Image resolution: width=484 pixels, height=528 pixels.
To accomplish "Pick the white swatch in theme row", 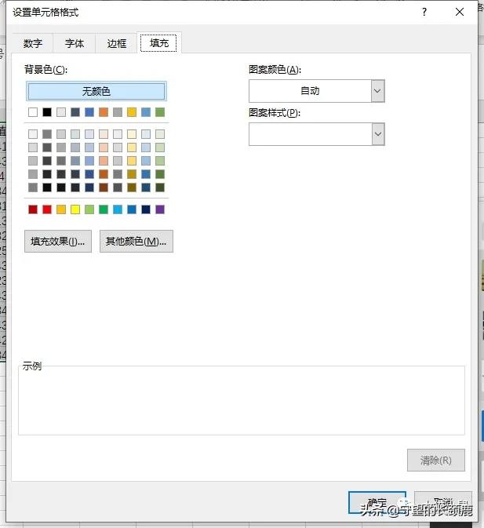I will pyautogui.click(x=33, y=112).
